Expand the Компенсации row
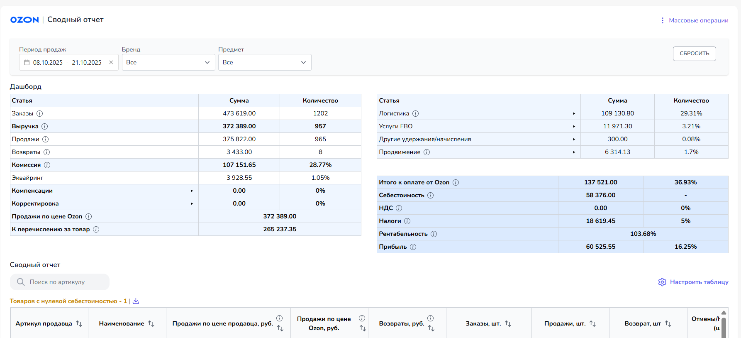 (192, 191)
